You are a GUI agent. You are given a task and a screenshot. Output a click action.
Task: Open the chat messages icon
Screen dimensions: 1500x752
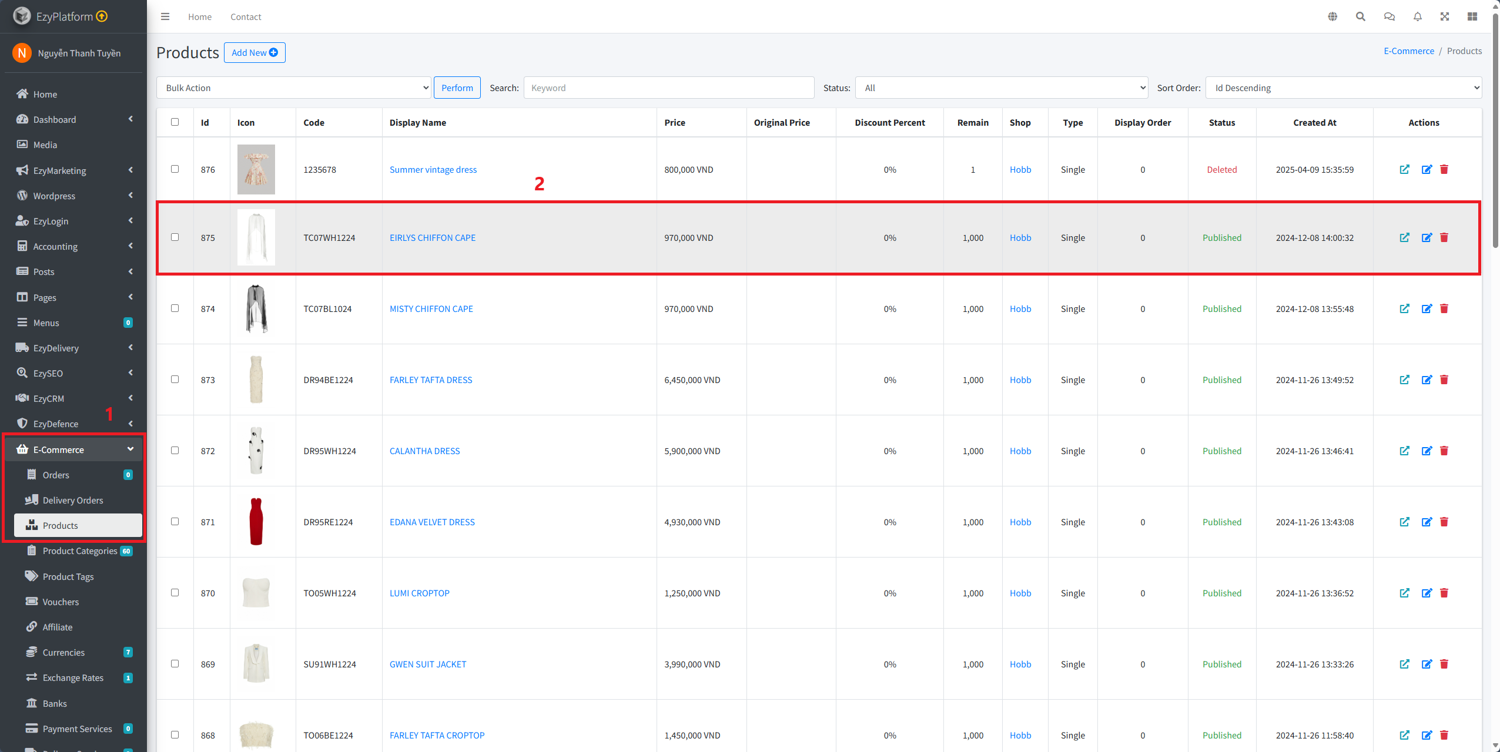coord(1389,16)
